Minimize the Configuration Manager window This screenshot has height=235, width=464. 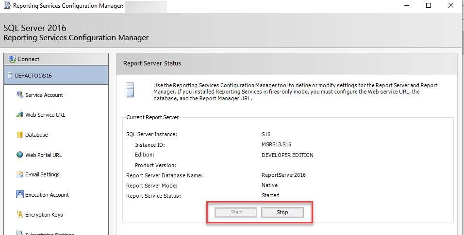tap(407, 6)
